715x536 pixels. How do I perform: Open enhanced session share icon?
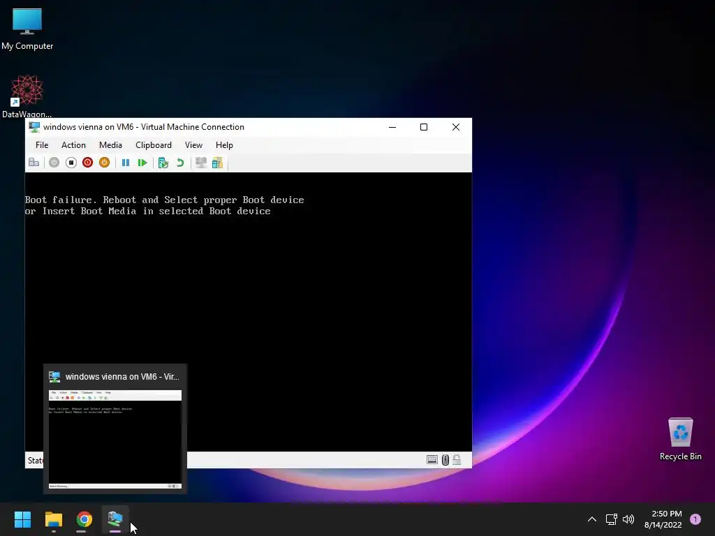click(x=218, y=163)
